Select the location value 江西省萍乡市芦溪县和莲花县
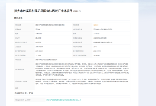This screenshot has height=106, width=156. click(x=103, y=29)
